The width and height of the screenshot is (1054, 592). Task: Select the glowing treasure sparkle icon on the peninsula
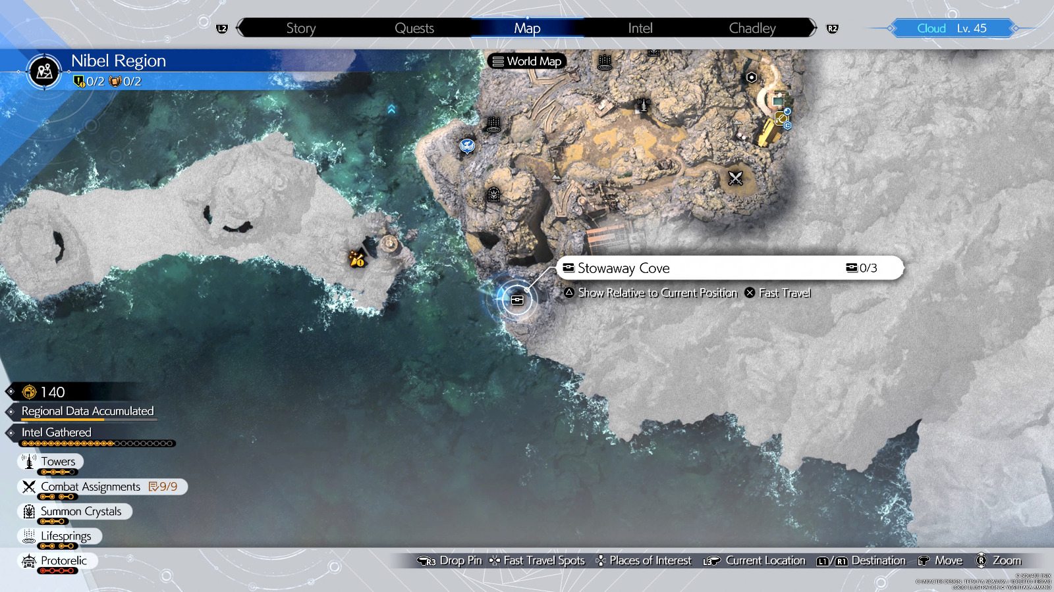[x=355, y=259]
